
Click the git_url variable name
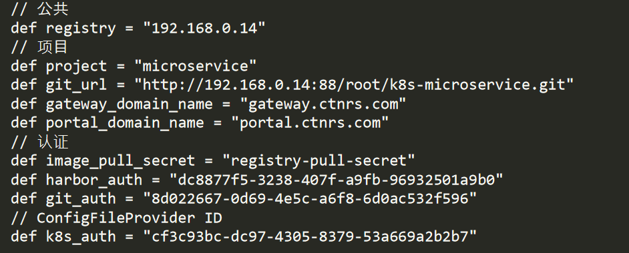(76, 86)
